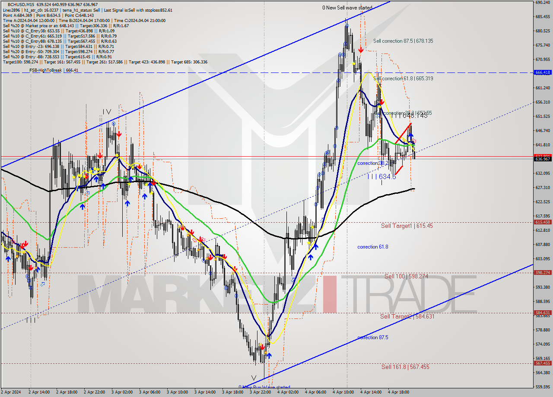Click the 'Line:2896 | h1_atr_c0' info line
This screenshot has height=397, width=553.
[x=87, y=10]
